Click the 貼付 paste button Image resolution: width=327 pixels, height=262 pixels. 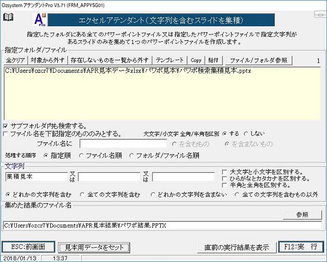click(213, 59)
